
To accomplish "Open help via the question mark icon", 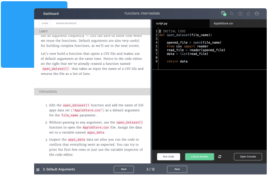I will (x=240, y=14).
